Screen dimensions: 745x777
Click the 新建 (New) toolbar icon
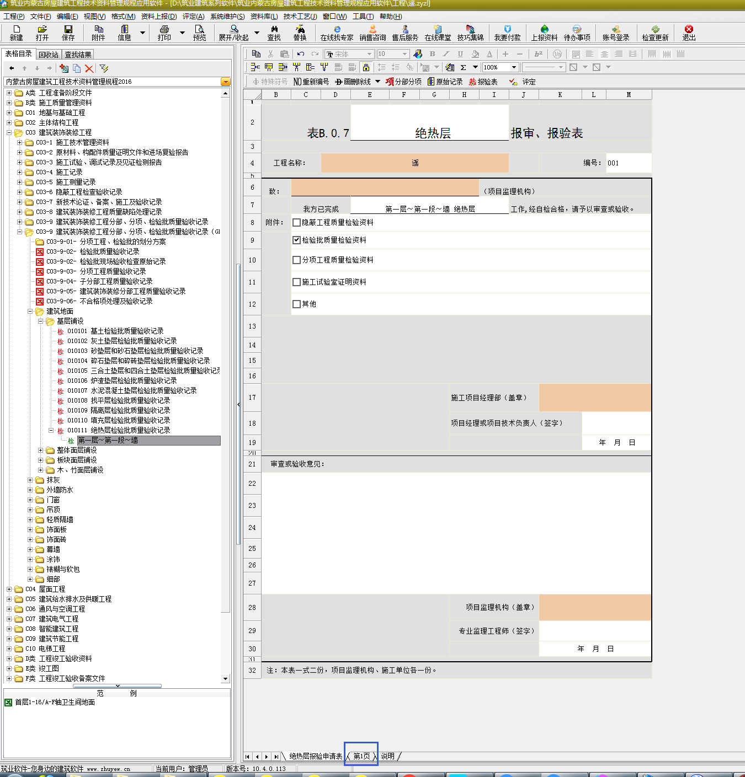(16, 33)
